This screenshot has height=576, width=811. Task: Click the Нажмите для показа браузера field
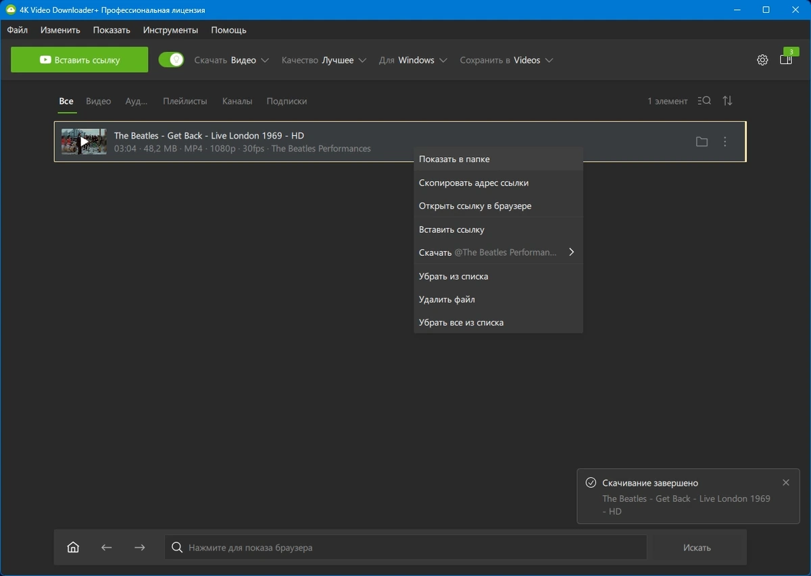(405, 548)
